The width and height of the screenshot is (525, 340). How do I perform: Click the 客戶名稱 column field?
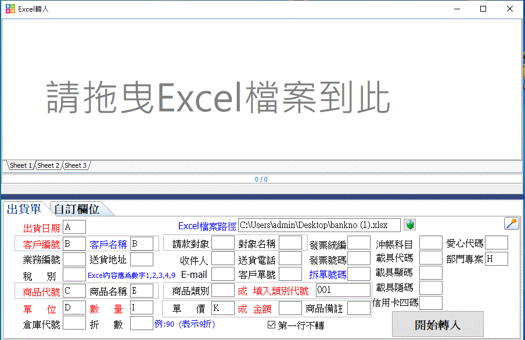pos(142,244)
